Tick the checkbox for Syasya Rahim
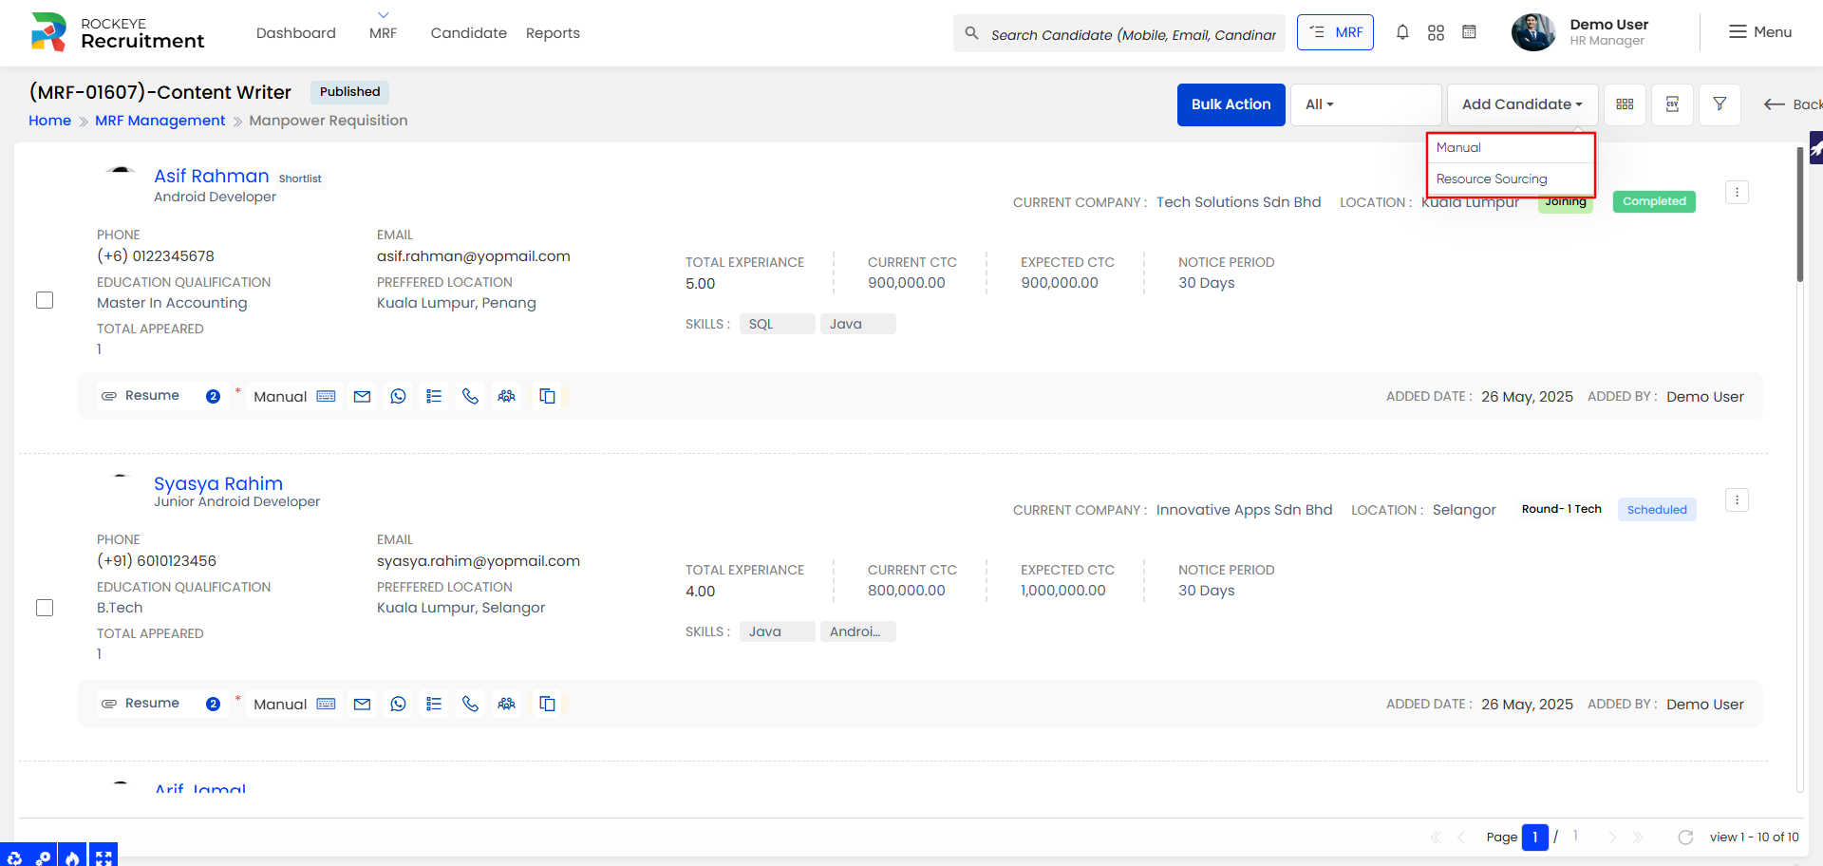Screen dimensions: 1823x866 45,608
